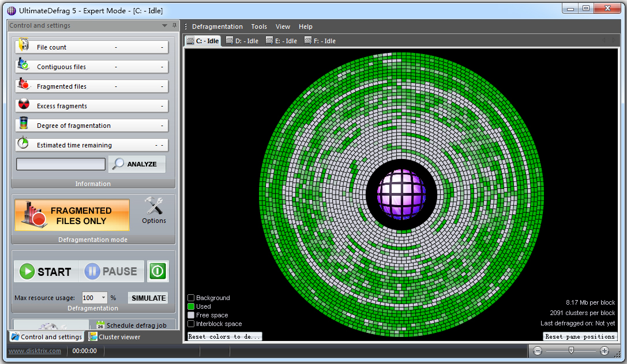Open the www.disktrix.com link
Image resolution: width=627 pixels, height=364 pixels.
point(35,351)
